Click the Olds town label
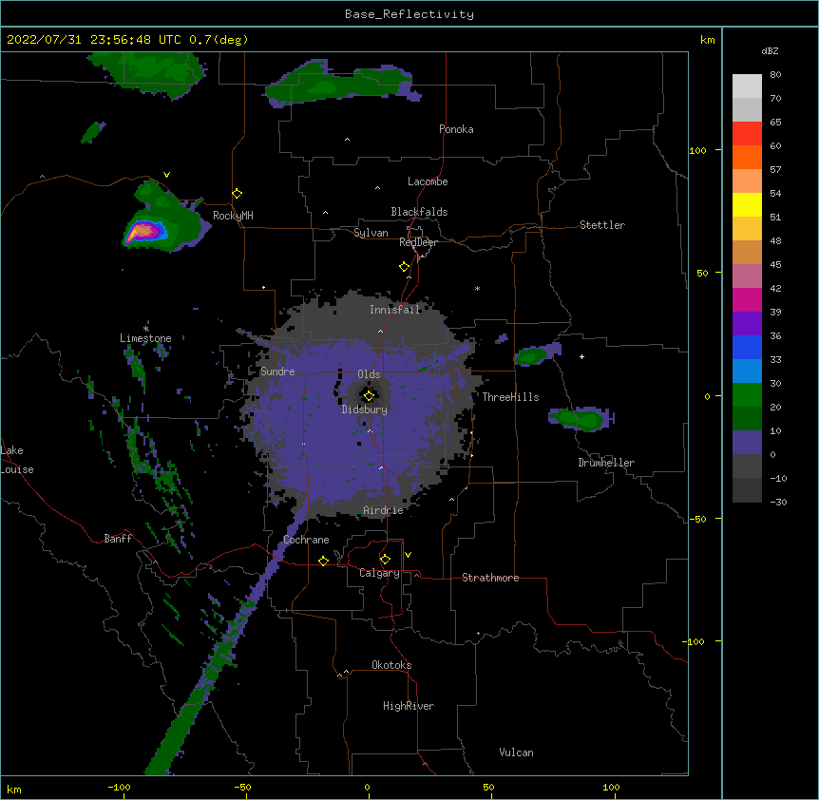Image resolution: width=819 pixels, height=800 pixels. click(369, 374)
